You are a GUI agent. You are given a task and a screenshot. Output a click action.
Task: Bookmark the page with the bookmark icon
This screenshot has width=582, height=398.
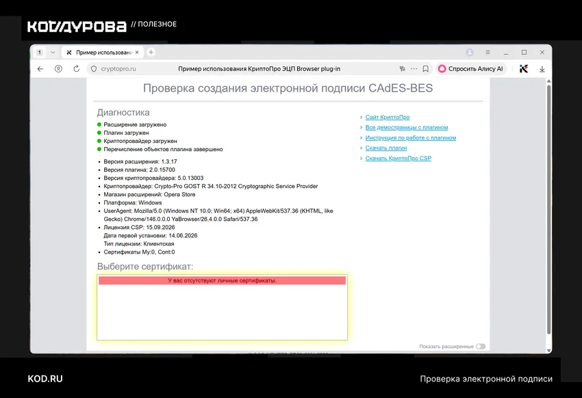pyautogui.click(x=426, y=69)
